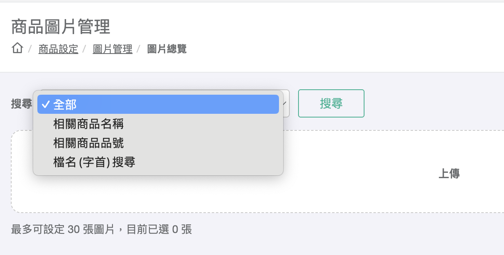The height and width of the screenshot is (255, 504).
Task: Click the 圖片總覽 breadcrumb item
Action: pyautogui.click(x=166, y=49)
